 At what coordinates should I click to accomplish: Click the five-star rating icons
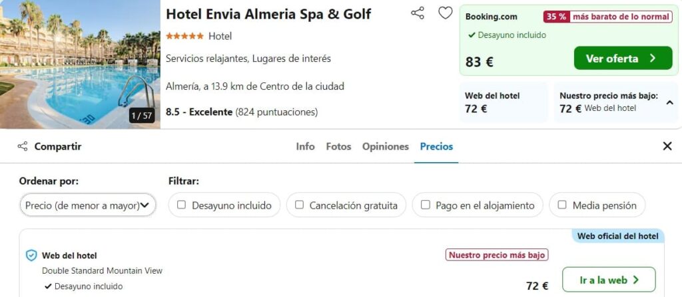pyautogui.click(x=184, y=36)
